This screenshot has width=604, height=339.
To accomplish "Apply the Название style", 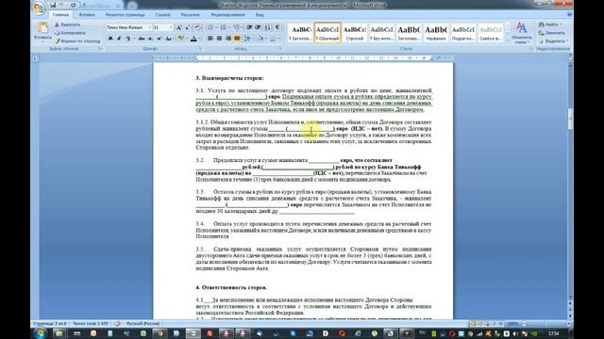I will tap(436, 32).
